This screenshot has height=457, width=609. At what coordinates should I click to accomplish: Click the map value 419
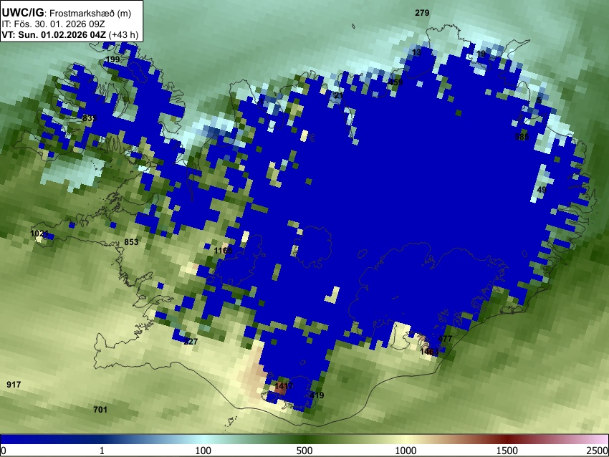tap(317, 395)
